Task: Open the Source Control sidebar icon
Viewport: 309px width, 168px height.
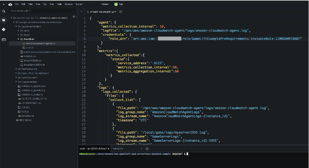Action: (3, 29)
